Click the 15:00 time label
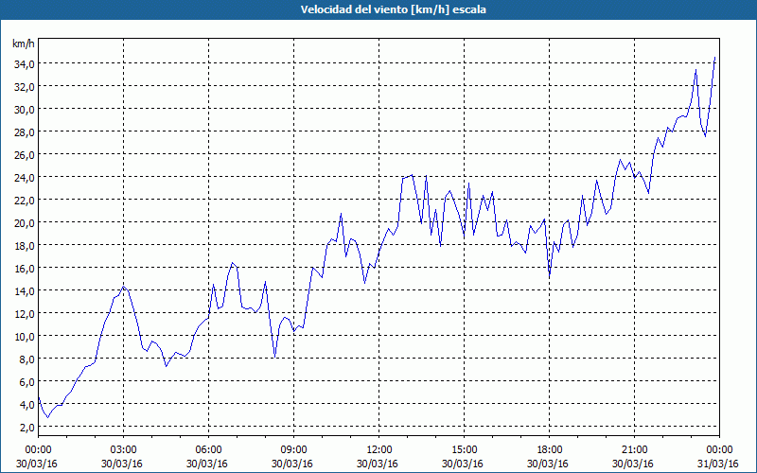 (464, 450)
